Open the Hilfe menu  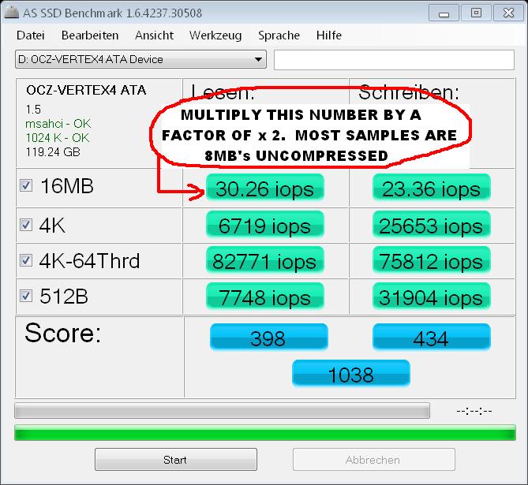coord(329,35)
